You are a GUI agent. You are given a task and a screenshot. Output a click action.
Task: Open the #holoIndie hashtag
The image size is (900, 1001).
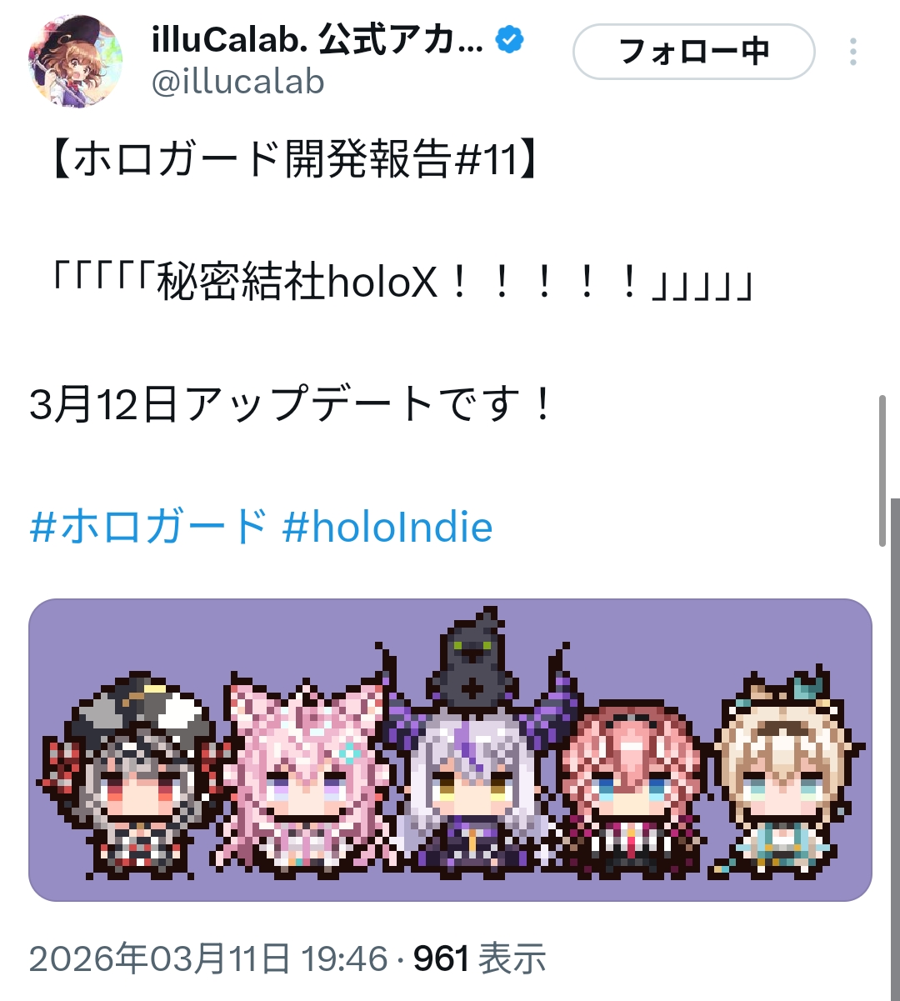pyautogui.click(x=387, y=528)
